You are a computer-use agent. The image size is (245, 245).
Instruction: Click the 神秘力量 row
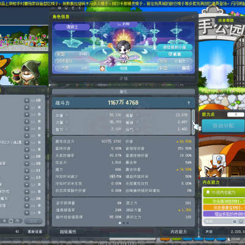point(159,210)
